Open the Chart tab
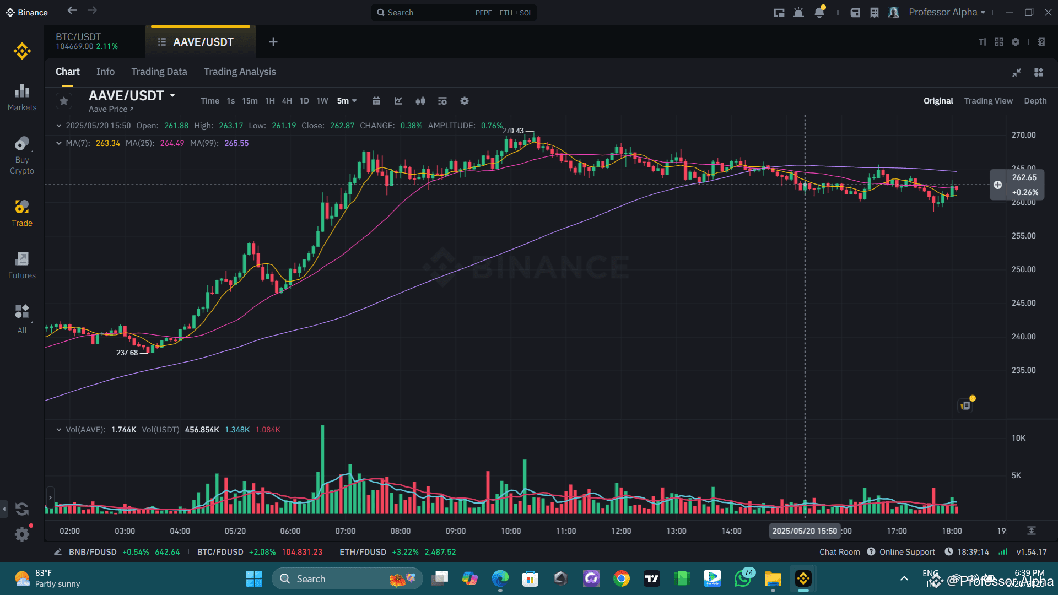 pos(68,72)
